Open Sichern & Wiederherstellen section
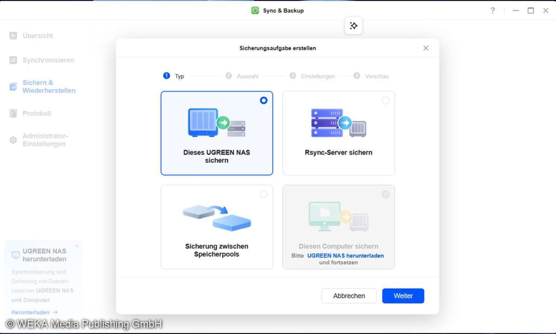The image size is (556, 334). point(49,87)
